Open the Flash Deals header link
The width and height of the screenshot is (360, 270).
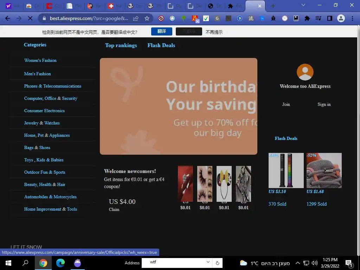[161, 45]
